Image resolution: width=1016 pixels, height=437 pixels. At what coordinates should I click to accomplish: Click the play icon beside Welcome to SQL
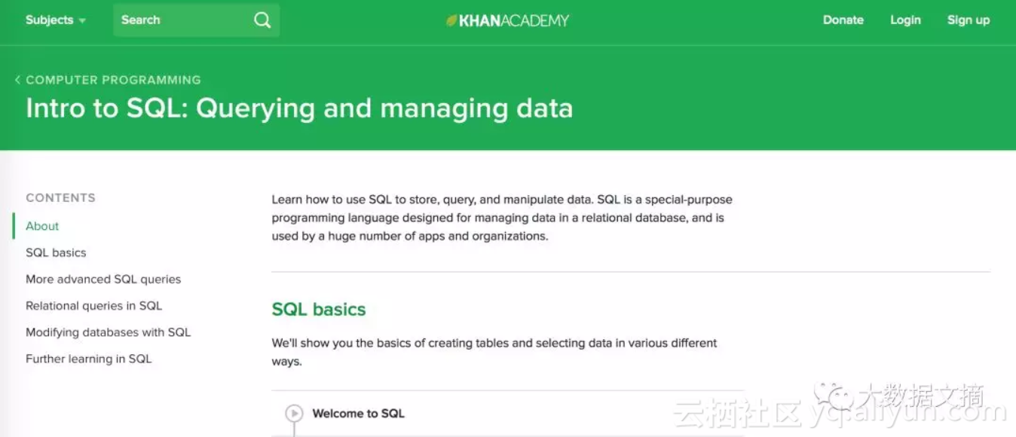pyautogui.click(x=294, y=413)
